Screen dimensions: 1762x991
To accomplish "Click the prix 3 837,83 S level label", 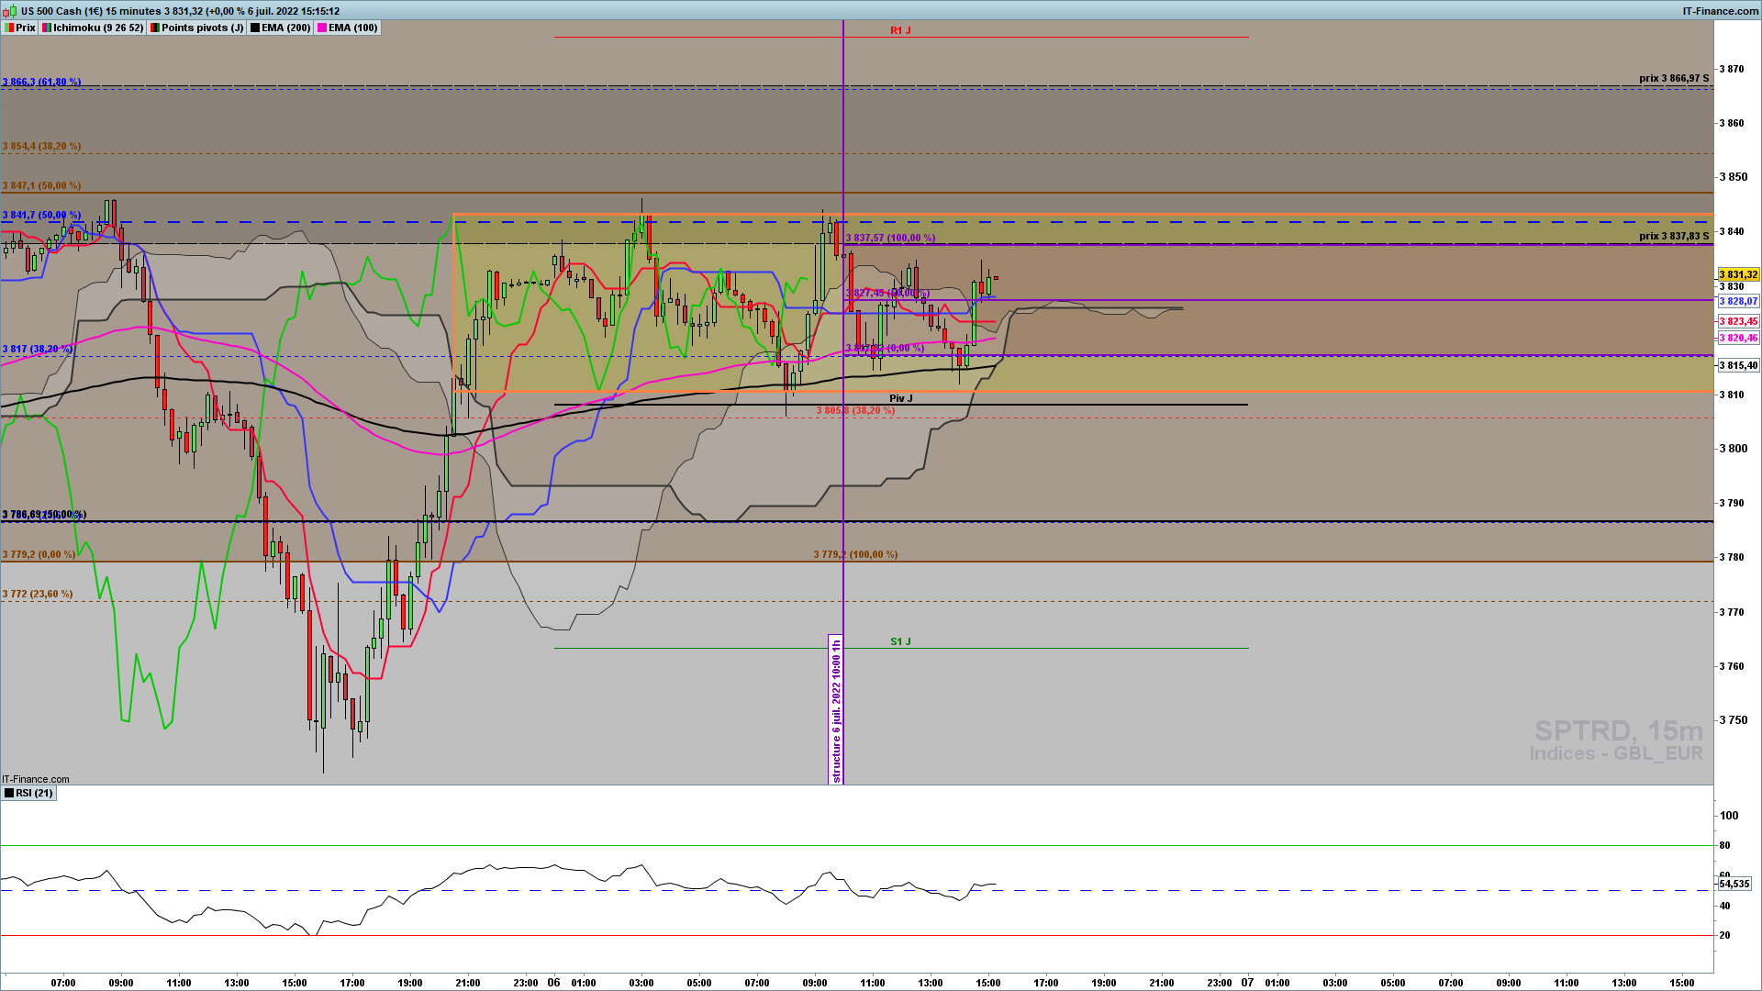I will [1673, 236].
